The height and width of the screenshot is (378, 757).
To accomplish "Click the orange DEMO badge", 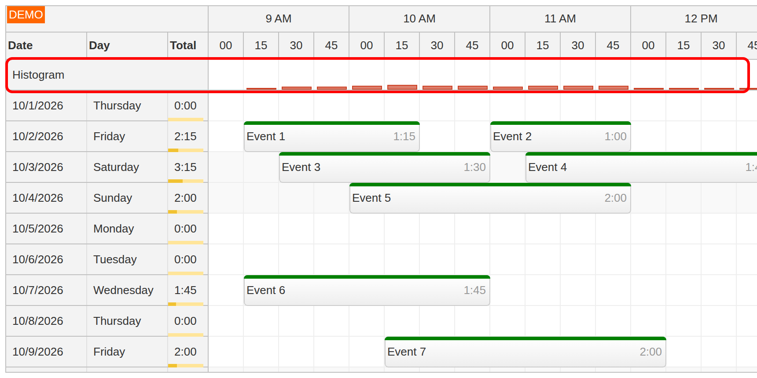I will 26,15.
